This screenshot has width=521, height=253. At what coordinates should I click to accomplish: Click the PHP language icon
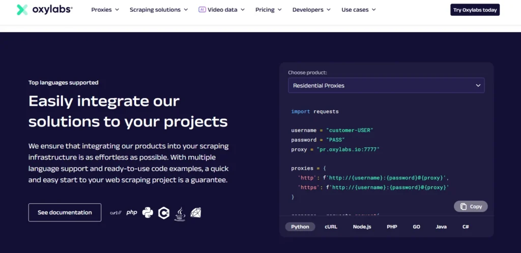(x=132, y=212)
